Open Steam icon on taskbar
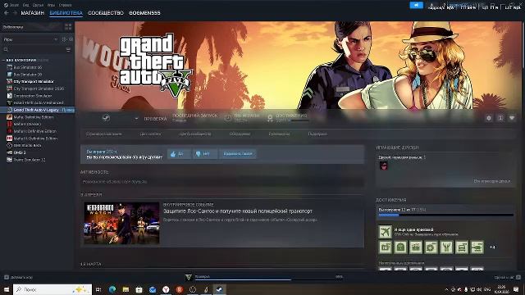This screenshot has width=525, height=295. click(x=219, y=289)
